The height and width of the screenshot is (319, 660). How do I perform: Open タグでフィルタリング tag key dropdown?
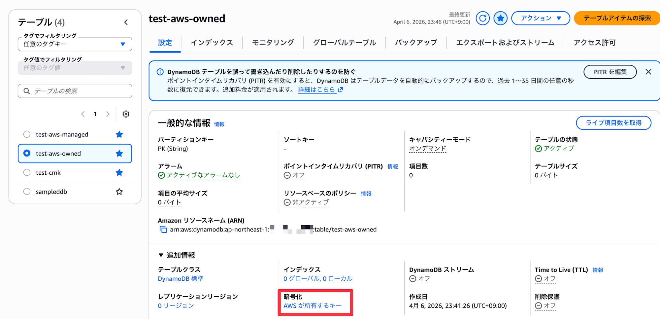[x=75, y=44]
